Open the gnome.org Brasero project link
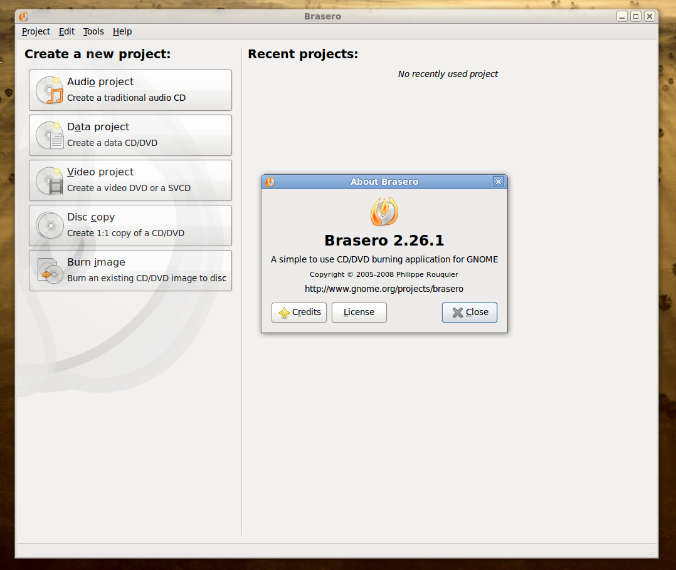Viewport: 676px width, 570px height. coord(384,289)
